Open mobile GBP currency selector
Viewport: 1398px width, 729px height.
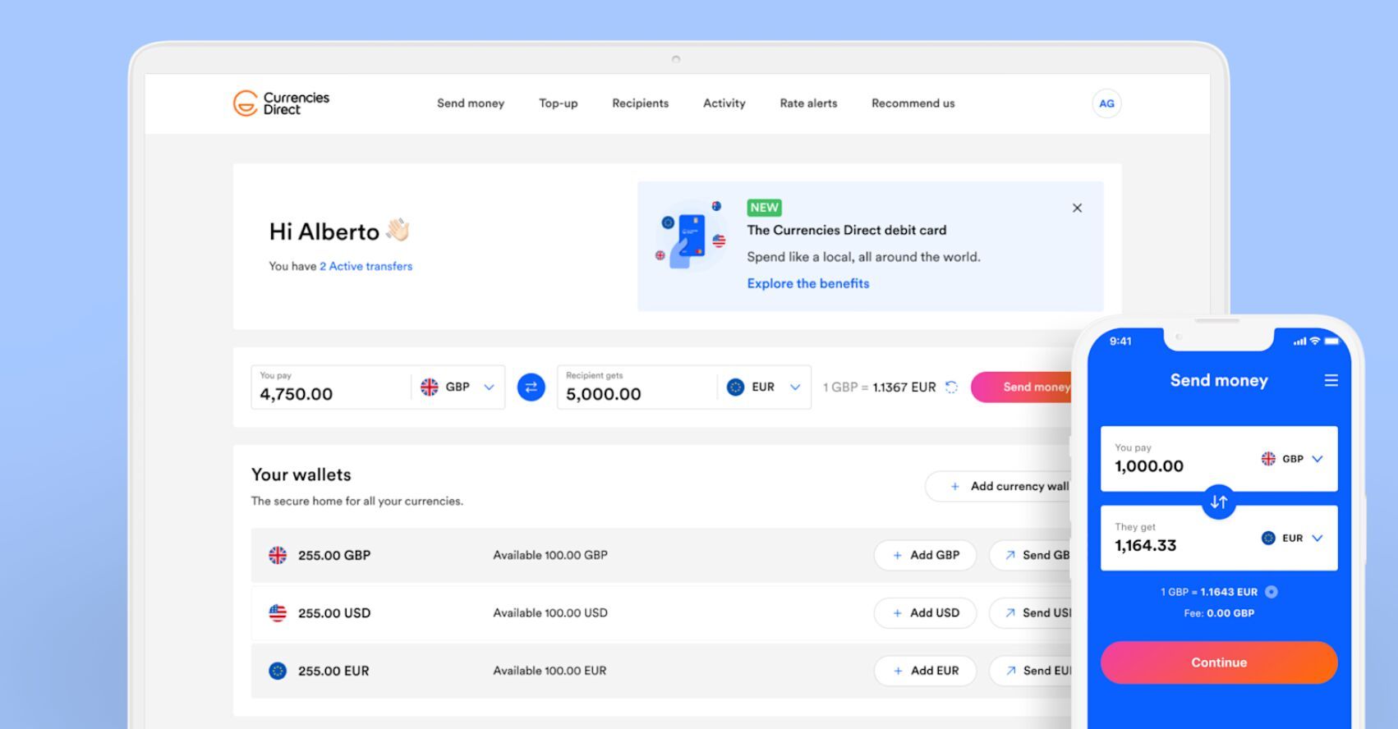pyautogui.click(x=1292, y=459)
